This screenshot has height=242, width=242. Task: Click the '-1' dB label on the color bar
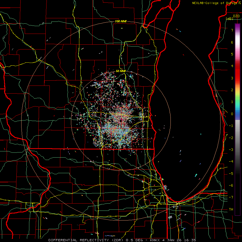[231, 126]
